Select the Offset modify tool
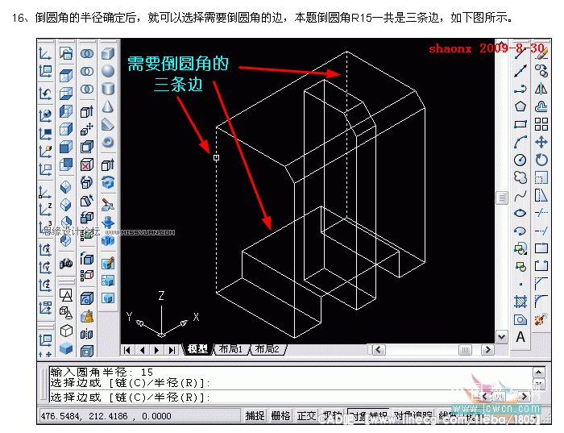The image size is (564, 433). pyautogui.click(x=541, y=106)
